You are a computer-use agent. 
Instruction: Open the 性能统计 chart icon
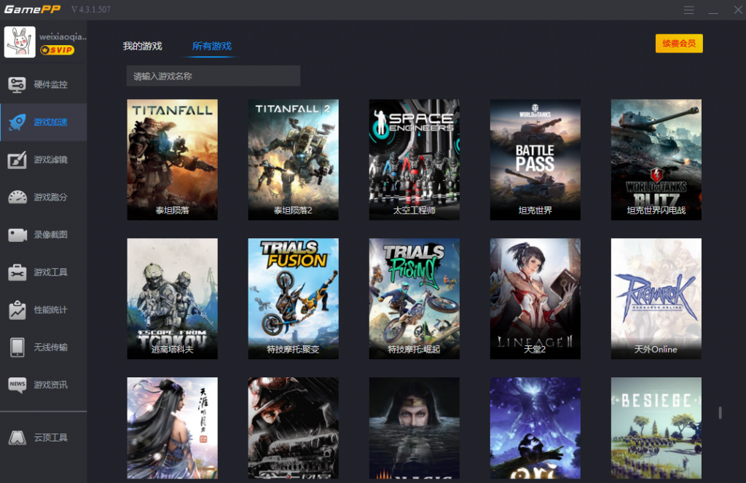[17, 310]
